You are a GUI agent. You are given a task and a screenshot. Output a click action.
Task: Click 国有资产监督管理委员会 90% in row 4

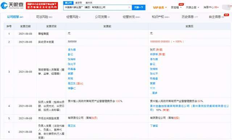click(177, 101)
